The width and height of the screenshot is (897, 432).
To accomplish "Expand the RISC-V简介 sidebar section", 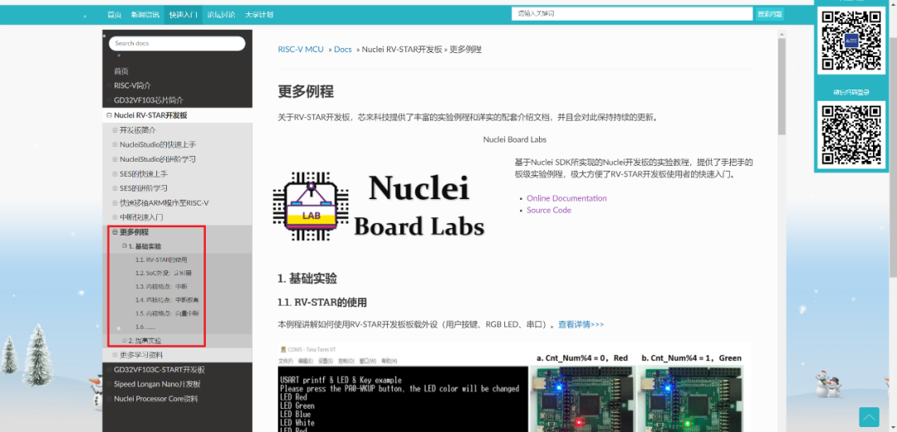I will 110,85.
